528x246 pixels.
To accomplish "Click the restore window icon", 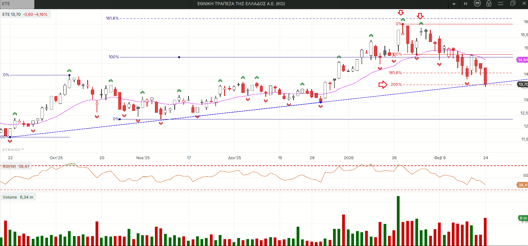I will tap(513, 4).
